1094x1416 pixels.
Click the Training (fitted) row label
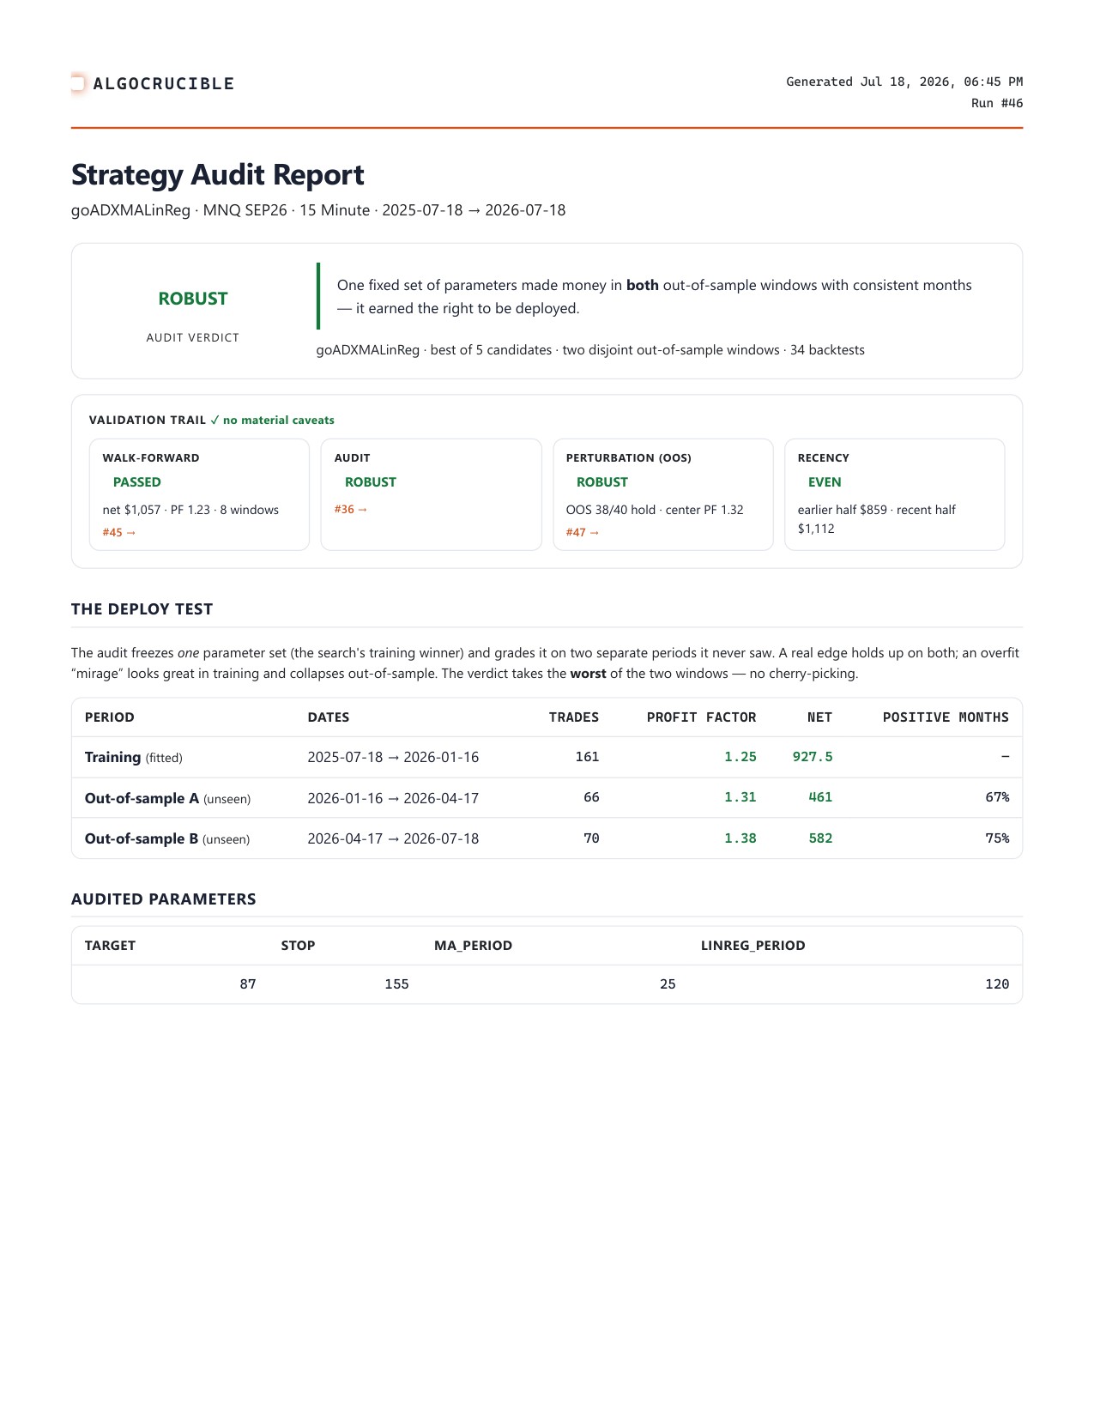click(134, 757)
